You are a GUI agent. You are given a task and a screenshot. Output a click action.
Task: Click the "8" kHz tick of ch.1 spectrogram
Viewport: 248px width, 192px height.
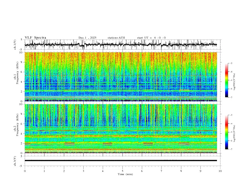point(22,62)
